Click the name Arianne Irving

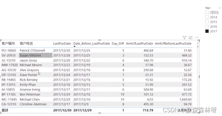tap(30, 90)
